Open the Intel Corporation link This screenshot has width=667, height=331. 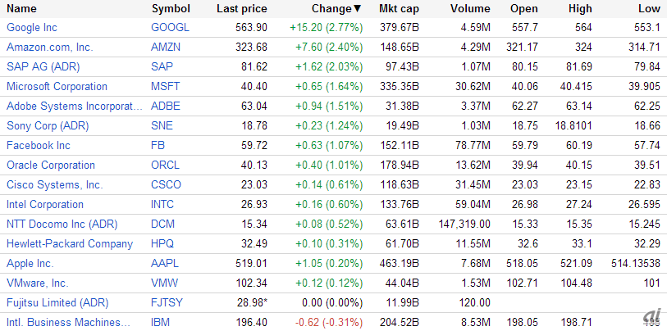(x=45, y=204)
